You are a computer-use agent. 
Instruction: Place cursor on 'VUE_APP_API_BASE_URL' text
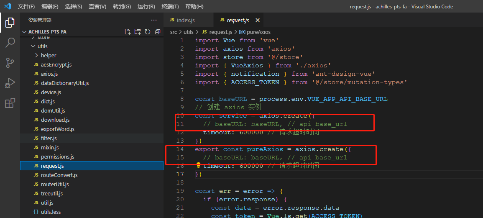pyautogui.click(x=348, y=99)
